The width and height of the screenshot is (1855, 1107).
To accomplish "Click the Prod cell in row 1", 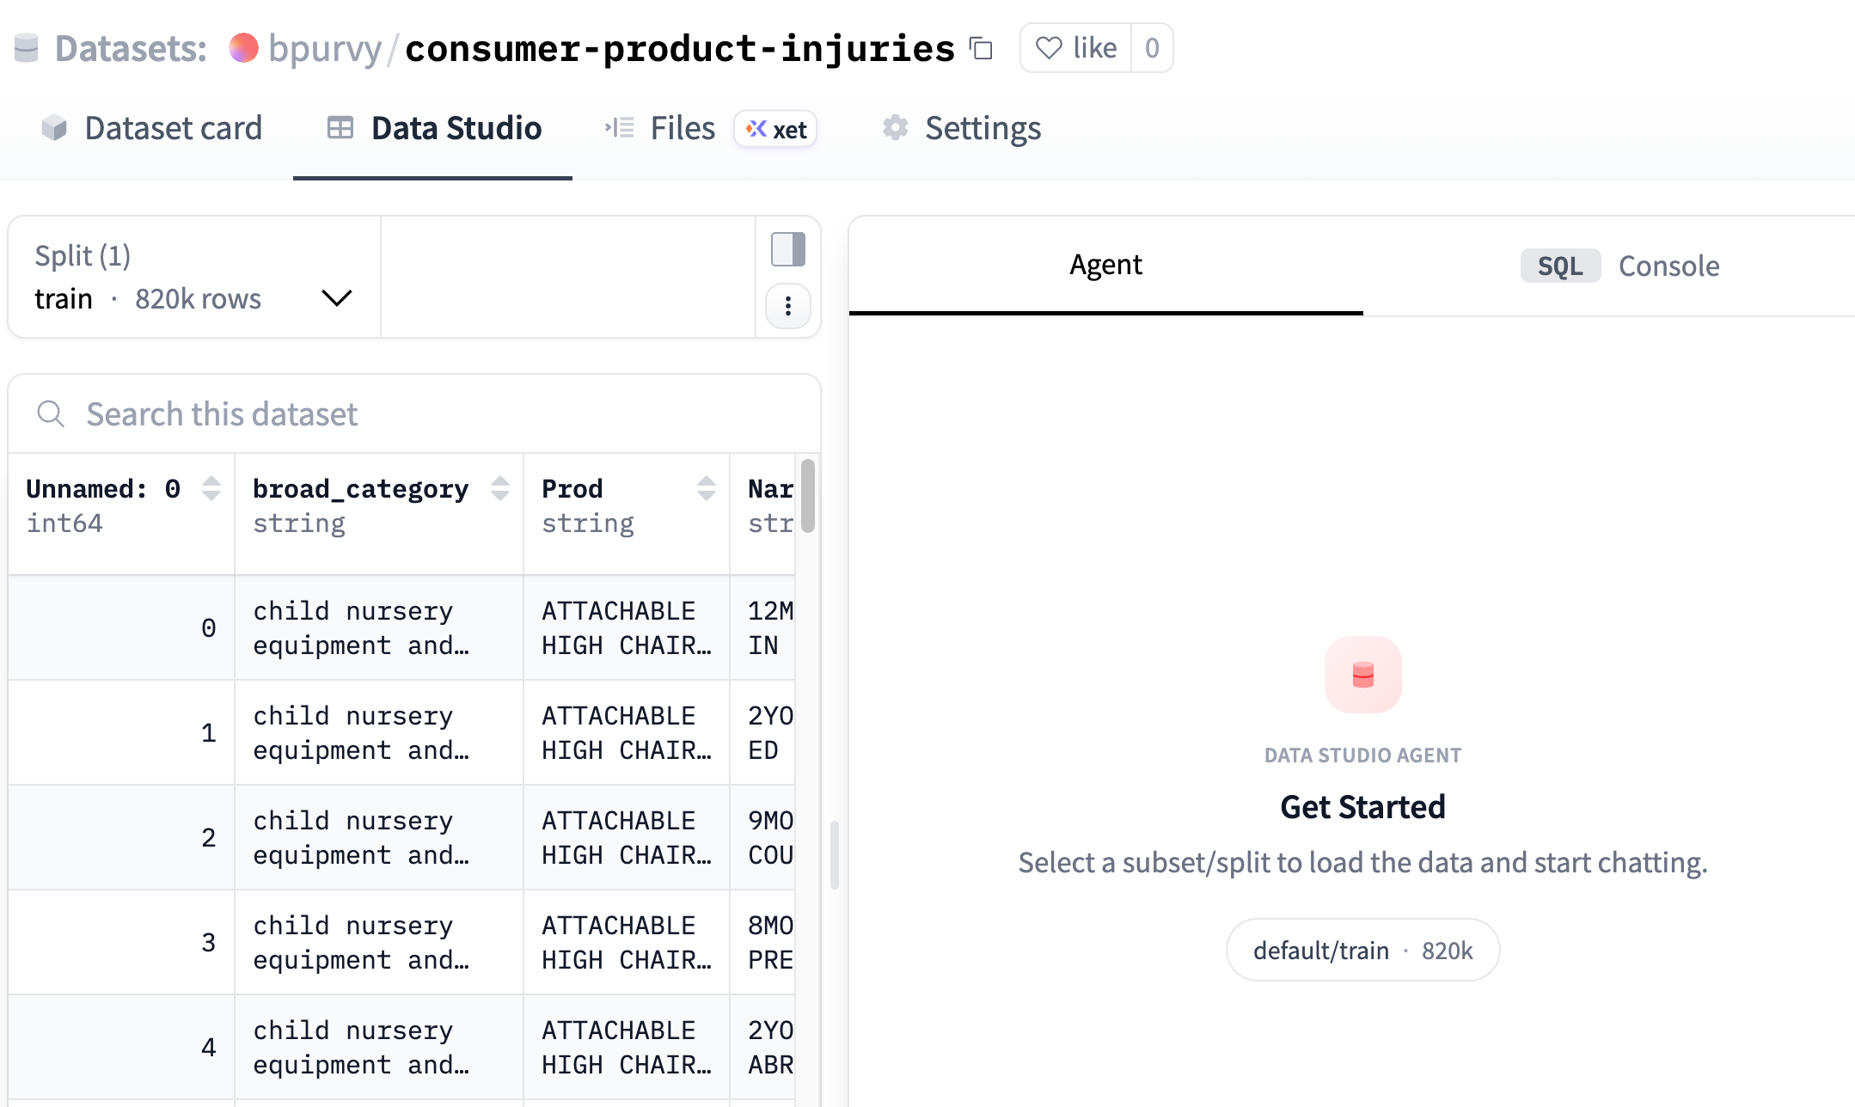I will coord(627,733).
